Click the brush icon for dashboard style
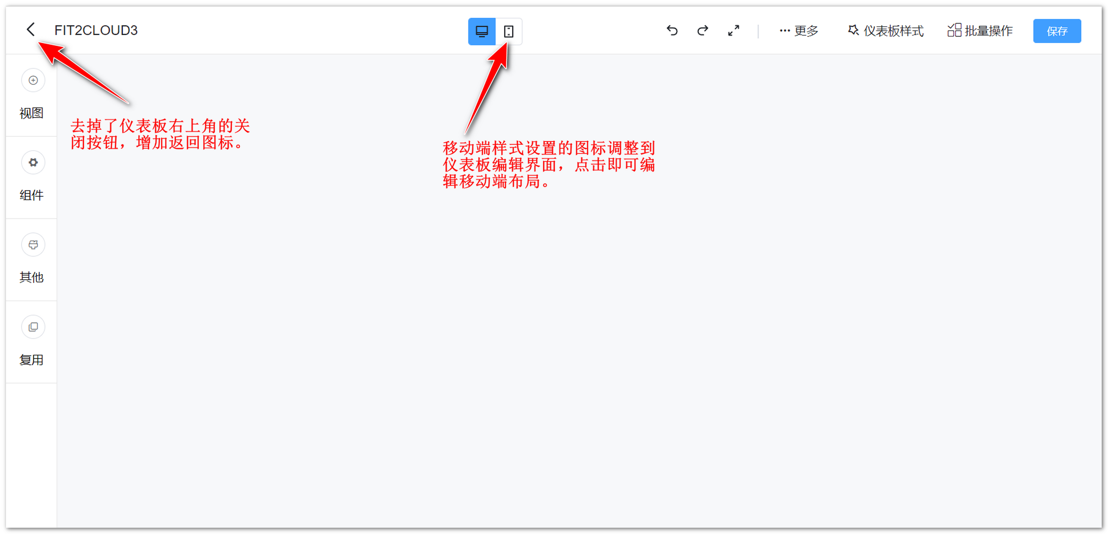Image resolution: width=1108 pixels, height=534 pixels. tap(853, 30)
